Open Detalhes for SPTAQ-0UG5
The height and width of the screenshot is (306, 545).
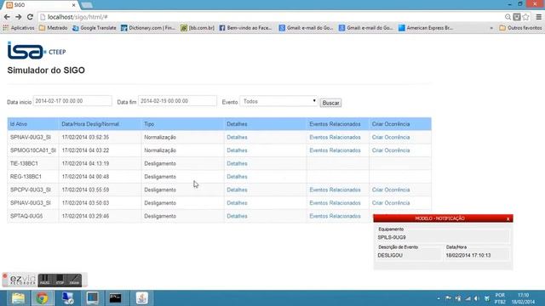237,216
